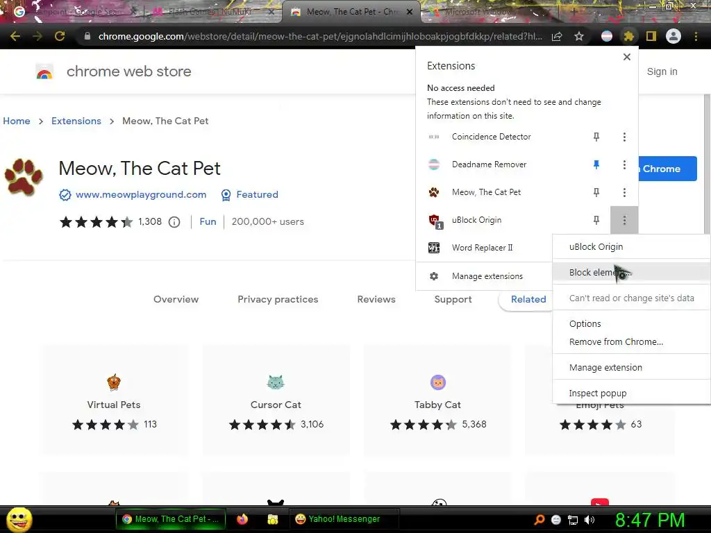Choose Options in the uBlock context menu
Screen dimensions: 711x533
click(x=632, y=323)
